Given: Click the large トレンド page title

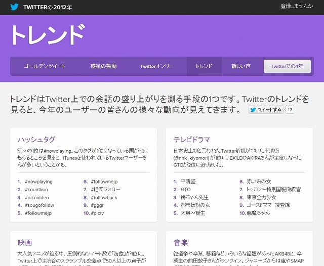Looking at the screenshot, I should [x=48, y=35].
